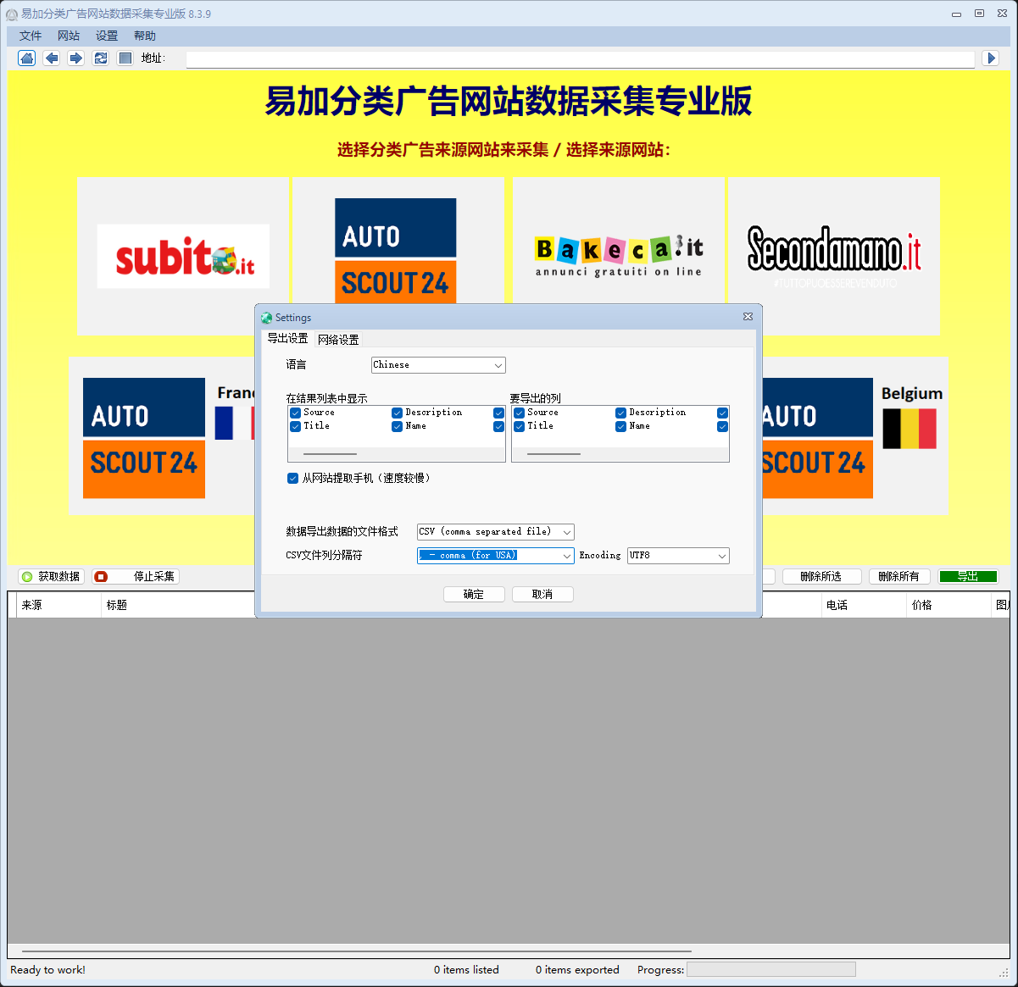
Task: Confirm settings with the 确定 button
Action: pyautogui.click(x=474, y=594)
